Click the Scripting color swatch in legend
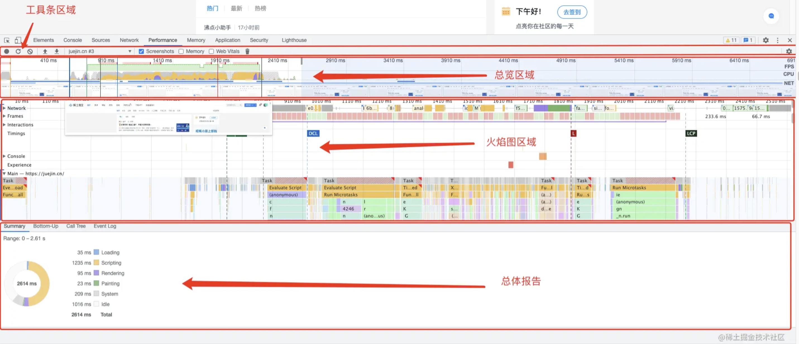 tap(96, 263)
